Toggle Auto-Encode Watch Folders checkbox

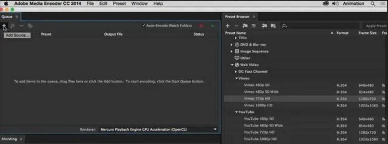pos(144,26)
